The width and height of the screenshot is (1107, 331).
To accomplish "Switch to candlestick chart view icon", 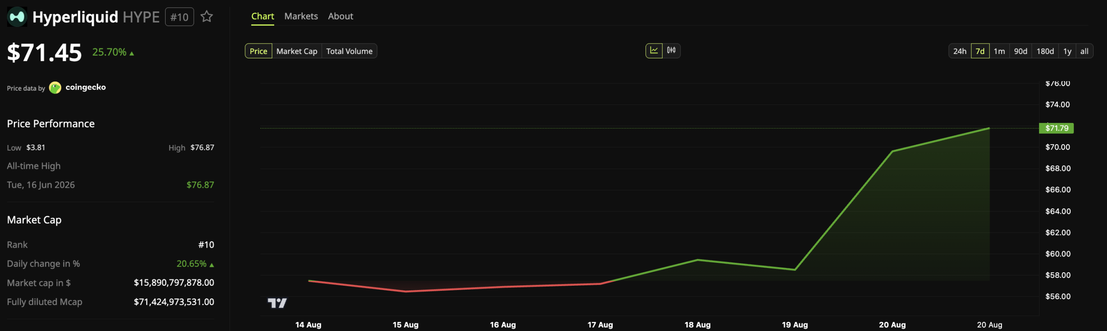I will point(671,50).
